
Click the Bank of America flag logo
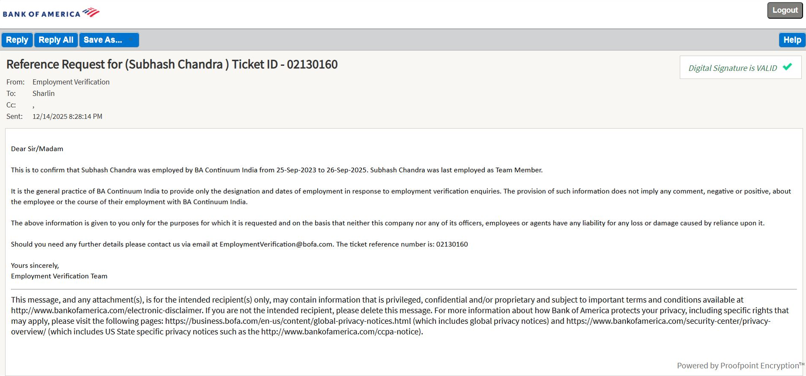tap(91, 12)
